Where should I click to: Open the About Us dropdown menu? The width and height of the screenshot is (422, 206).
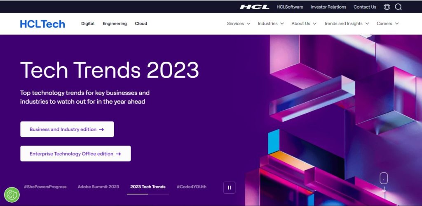click(x=304, y=23)
